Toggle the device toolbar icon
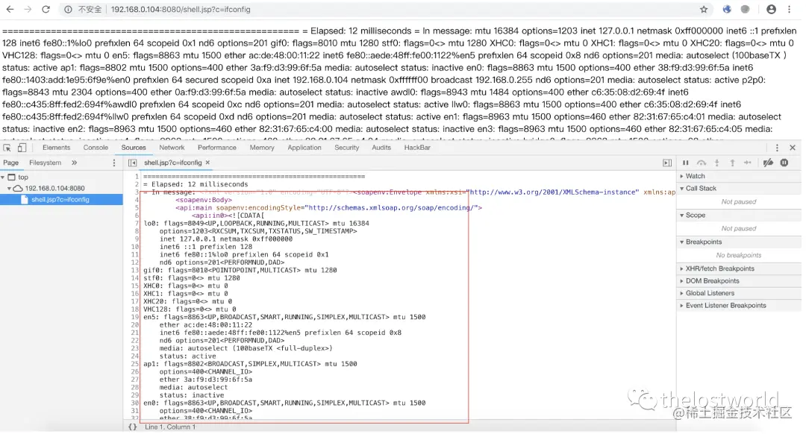 tap(22, 148)
